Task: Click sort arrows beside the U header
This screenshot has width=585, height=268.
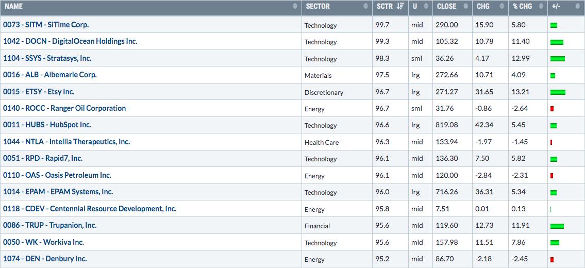Action: [426, 7]
